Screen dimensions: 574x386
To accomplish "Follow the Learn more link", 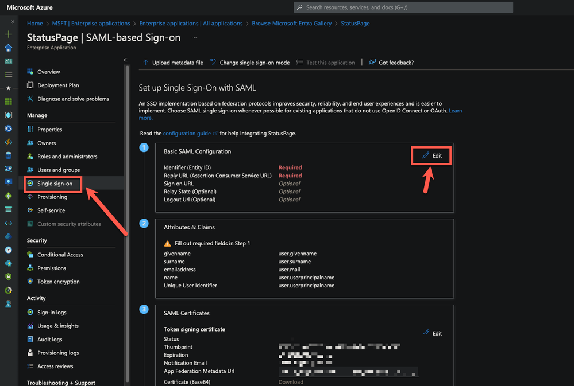I will (456, 110).
